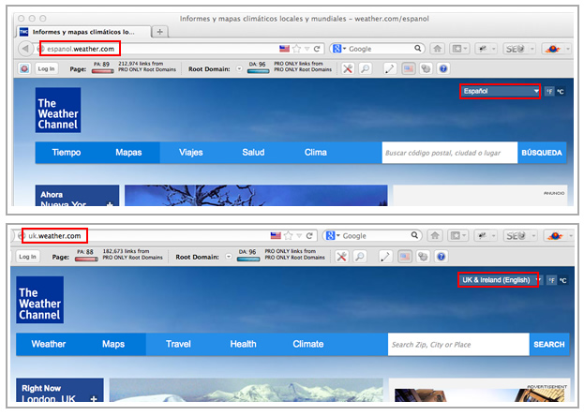Open the Mapas navigation tab
Screen dimensions: 584x416
click(128, 153)
